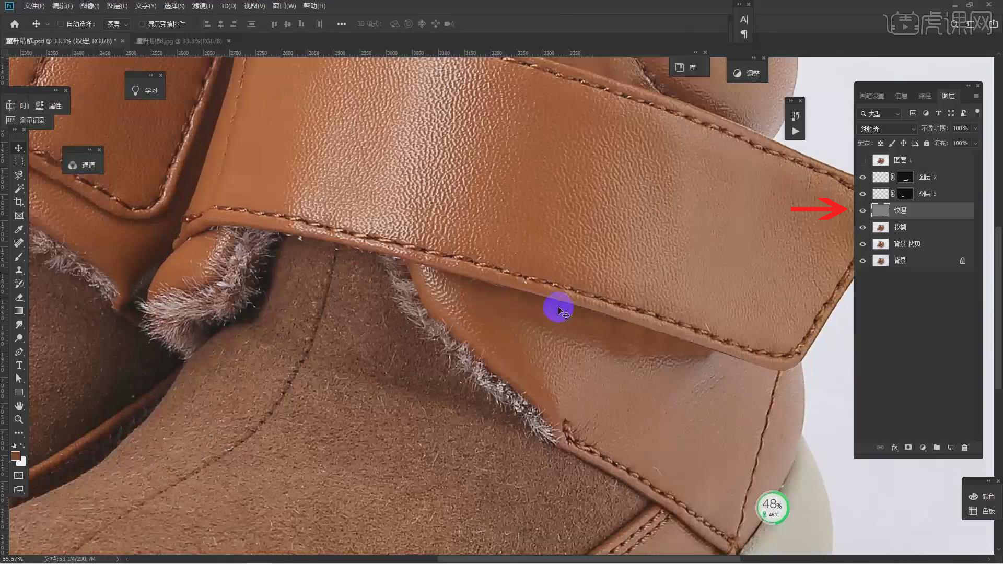
Task: Select the Hand tool
Action: pos(19,406)
